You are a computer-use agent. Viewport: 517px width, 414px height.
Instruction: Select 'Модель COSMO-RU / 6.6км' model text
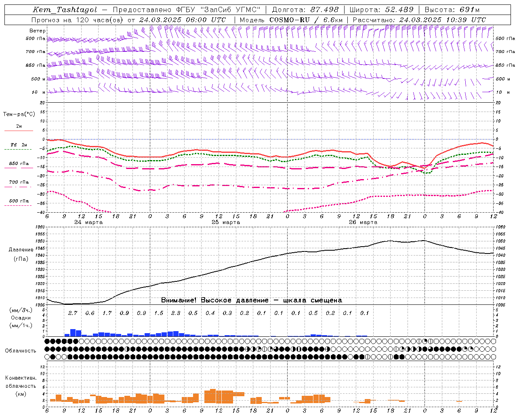291,20
